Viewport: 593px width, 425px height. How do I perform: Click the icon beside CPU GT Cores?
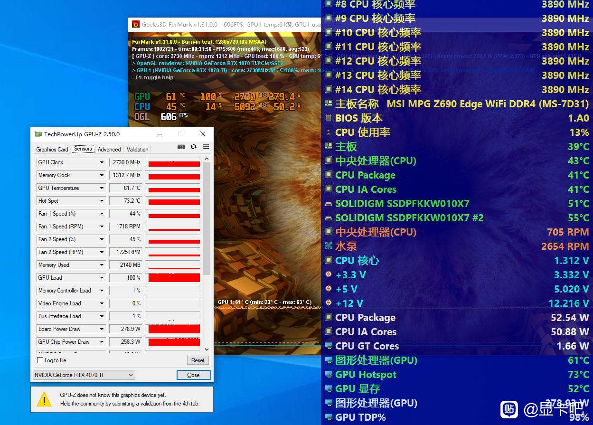[x=329, y=346]
